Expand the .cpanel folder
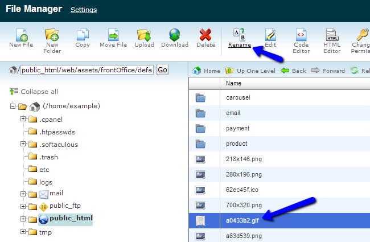Viewport: 370px width, 242px height. pos(23,118)
